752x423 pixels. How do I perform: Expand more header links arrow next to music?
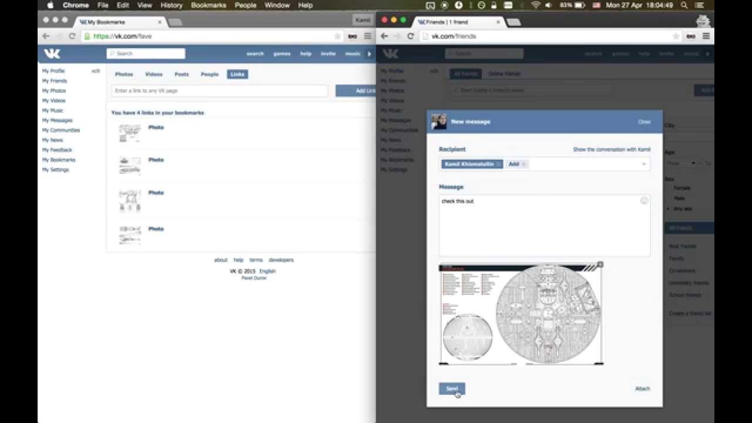[369, 53]
